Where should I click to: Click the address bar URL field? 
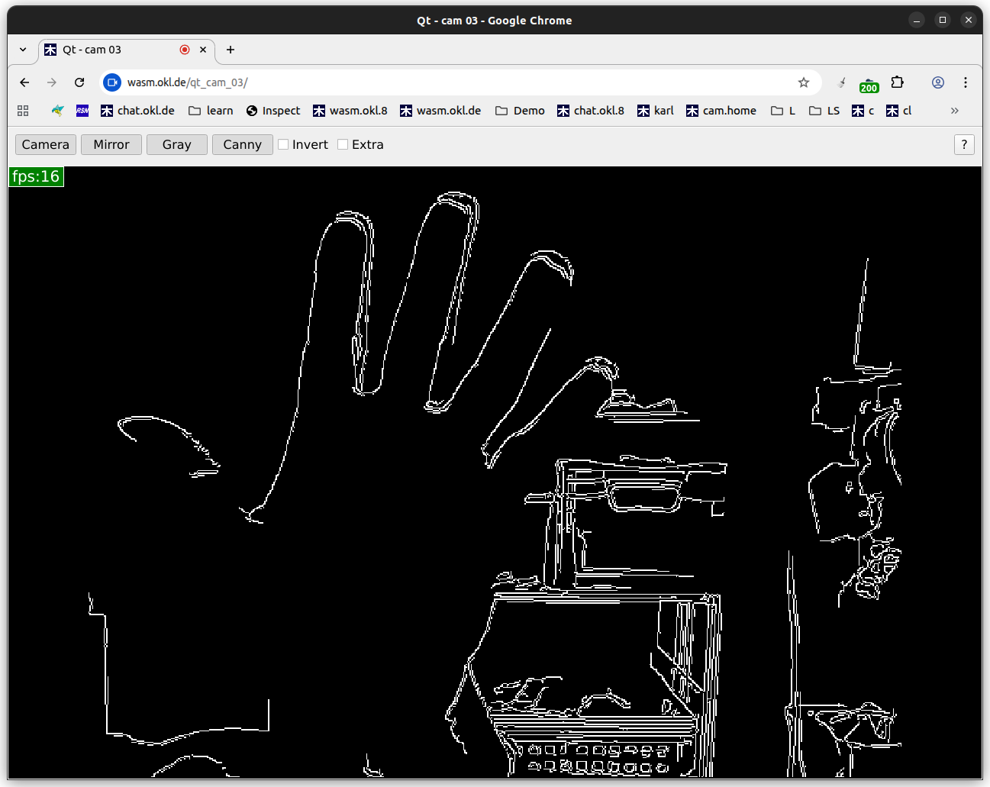tap(458, 82)
